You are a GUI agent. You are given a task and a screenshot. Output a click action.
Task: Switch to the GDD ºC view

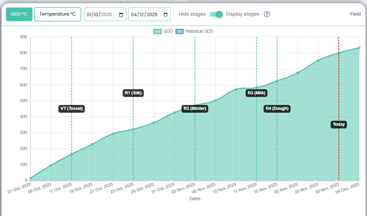[19, 14]
